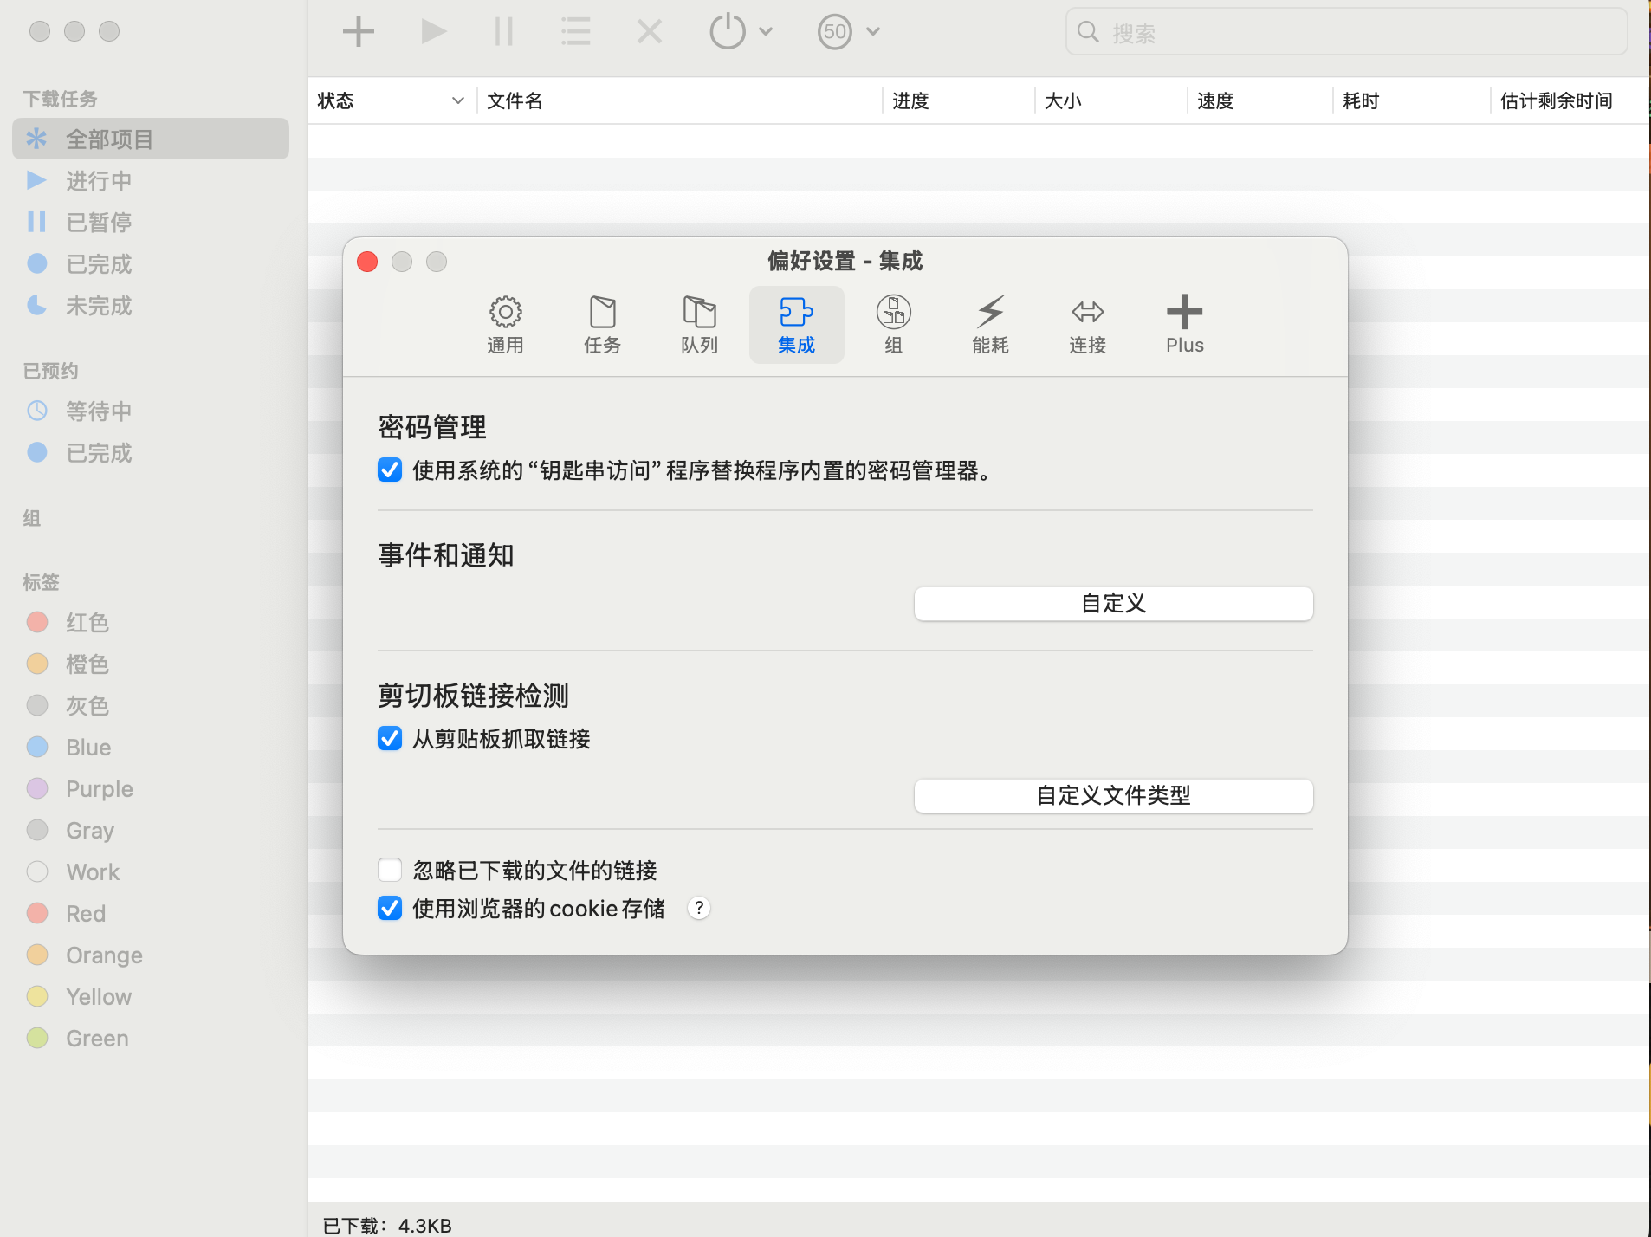Cancel a task with the X icon
1651x1237 pixels.
tap(648, 31)
